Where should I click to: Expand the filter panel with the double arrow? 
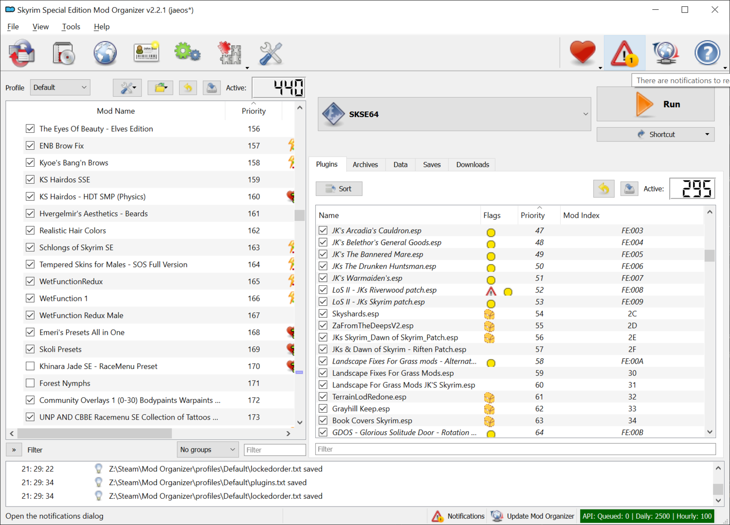click(14, 450)
